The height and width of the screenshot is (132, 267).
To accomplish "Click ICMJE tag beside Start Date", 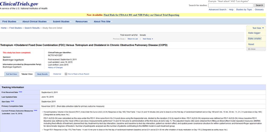I will point(12,101).
